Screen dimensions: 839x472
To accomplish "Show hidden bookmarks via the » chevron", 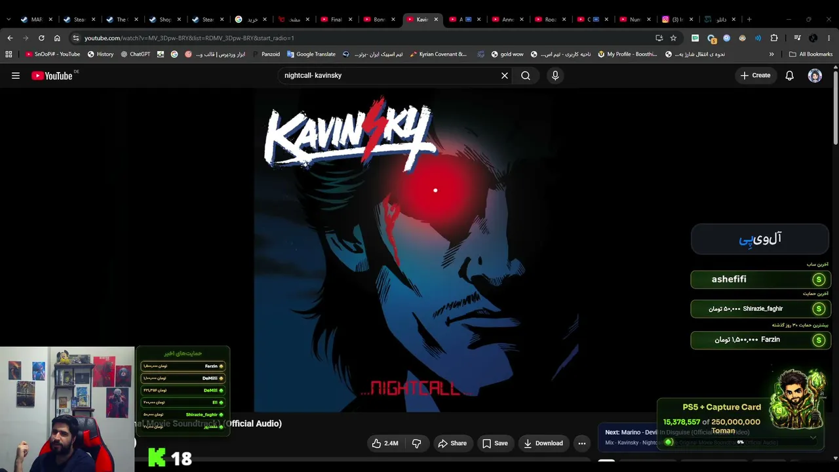I will tap(771, 54).
